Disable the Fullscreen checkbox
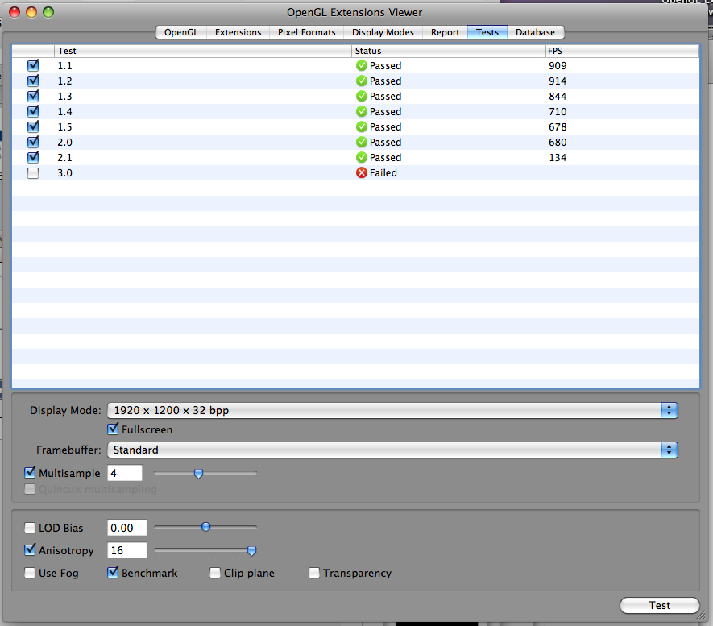The width and height of the screenshot is (713, 626). click(x=114, y=429)
